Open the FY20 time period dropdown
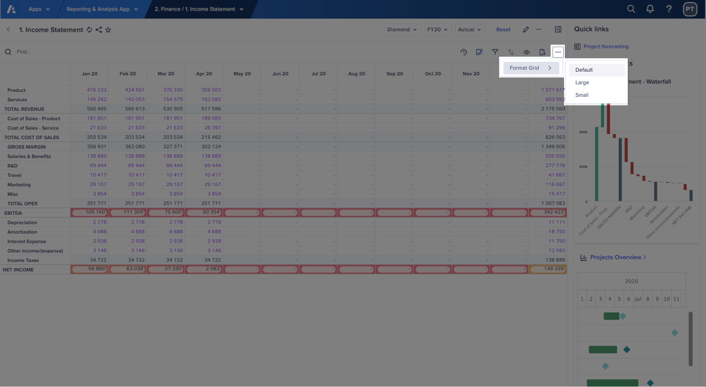This screenshot has width=706, height=387. pos(437,30)
